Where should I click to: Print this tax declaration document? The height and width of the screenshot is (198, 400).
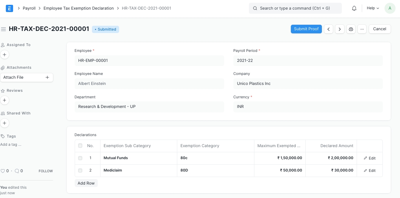coord(351,29)
